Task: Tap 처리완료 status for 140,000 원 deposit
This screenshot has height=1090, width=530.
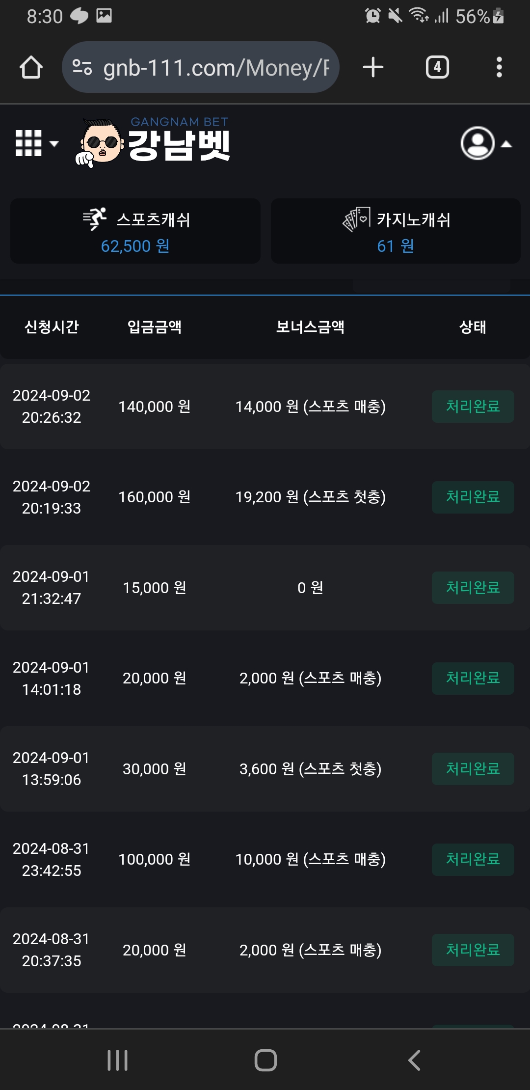Action: [x=473, y=407]
